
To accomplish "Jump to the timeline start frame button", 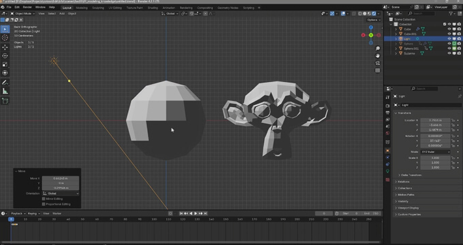I will tap(181, 214).
